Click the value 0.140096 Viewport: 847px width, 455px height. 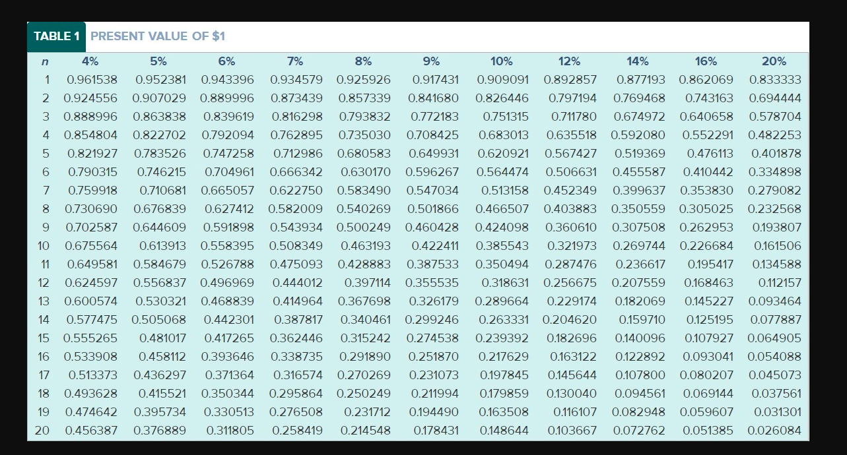(x=640, y=338)
